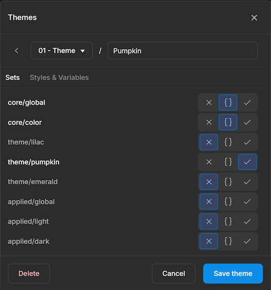Viewport: 271px width, 290px height.
Task: Click the dropdown arrow beside 01 - Theme
Action: pyautogui.click(x=83, y=51)
